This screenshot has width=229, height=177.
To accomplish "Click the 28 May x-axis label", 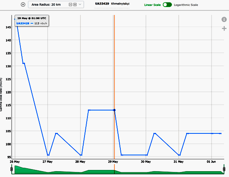I will 80,162.
